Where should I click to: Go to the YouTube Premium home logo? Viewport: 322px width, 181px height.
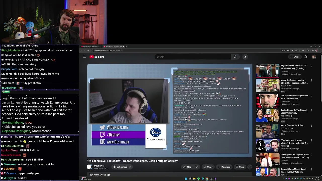tap(97, 57)
